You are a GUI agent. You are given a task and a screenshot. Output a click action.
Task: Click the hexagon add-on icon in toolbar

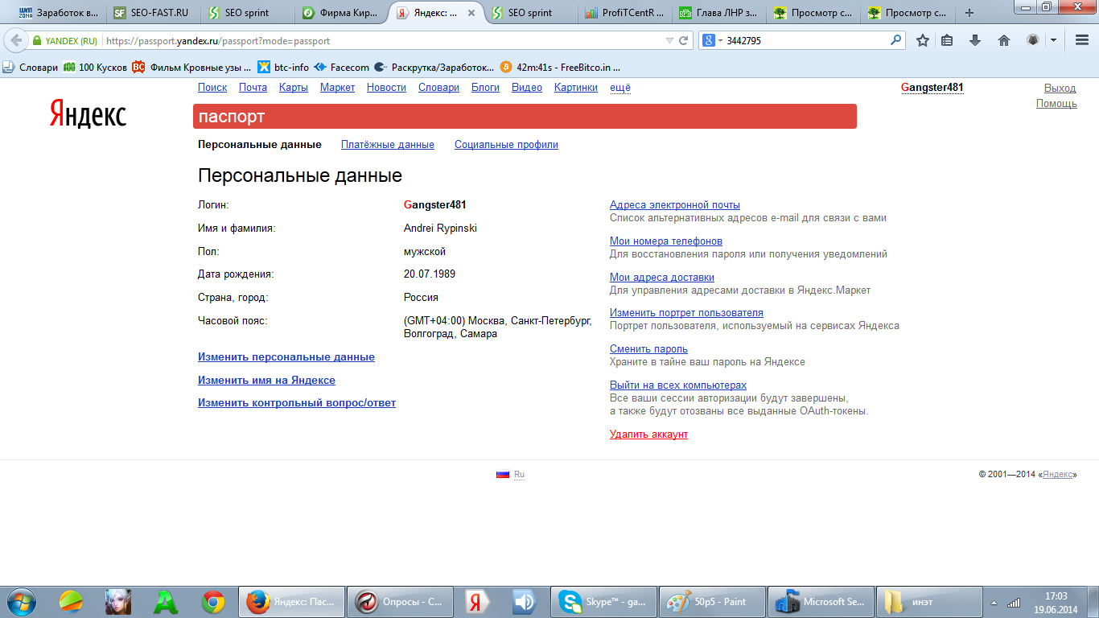click(x=1032, y=40)
